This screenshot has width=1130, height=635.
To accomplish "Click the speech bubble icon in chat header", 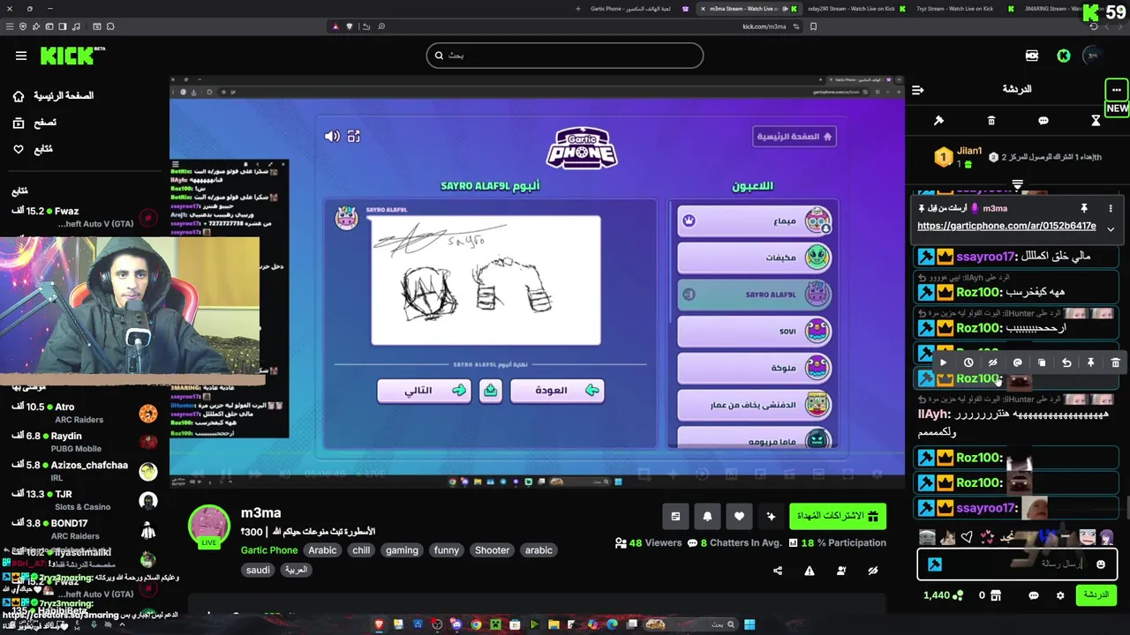I will pyautogui.click(x=1043, y=121).
